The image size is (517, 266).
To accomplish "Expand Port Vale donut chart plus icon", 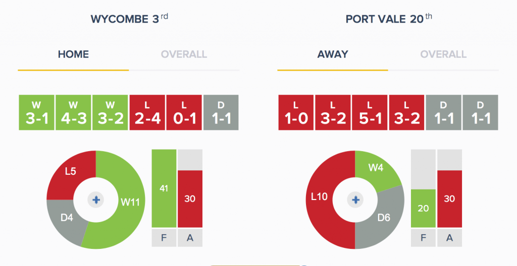I will tap(355, 200).
